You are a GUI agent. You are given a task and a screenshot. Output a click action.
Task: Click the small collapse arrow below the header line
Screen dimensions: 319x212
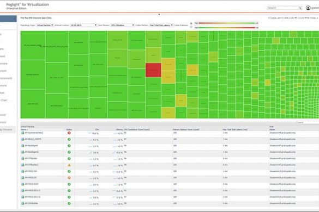click(x=159, y=14)
